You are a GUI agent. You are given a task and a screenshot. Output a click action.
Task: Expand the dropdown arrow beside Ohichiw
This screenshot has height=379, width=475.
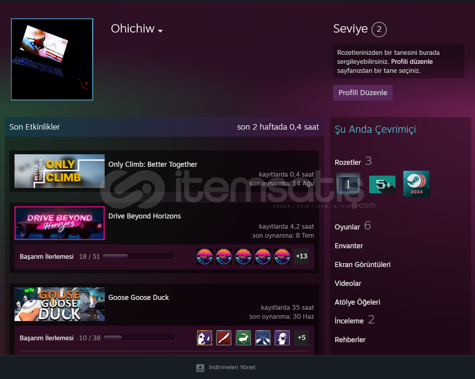pyautogui.click(x=160, y=31)
